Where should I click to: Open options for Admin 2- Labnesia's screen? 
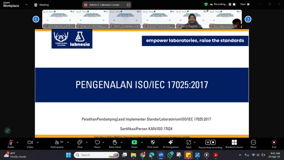[x=128, y=5]
